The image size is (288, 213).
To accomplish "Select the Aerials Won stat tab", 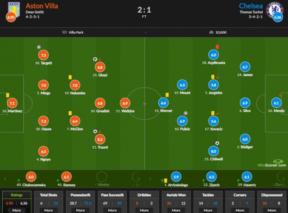I will [176, 195].
